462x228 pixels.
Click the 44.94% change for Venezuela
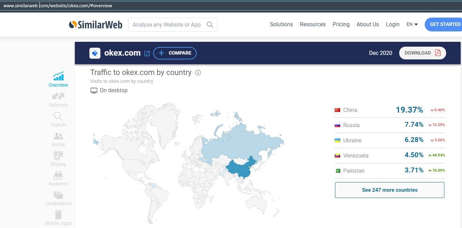point(436,155)
